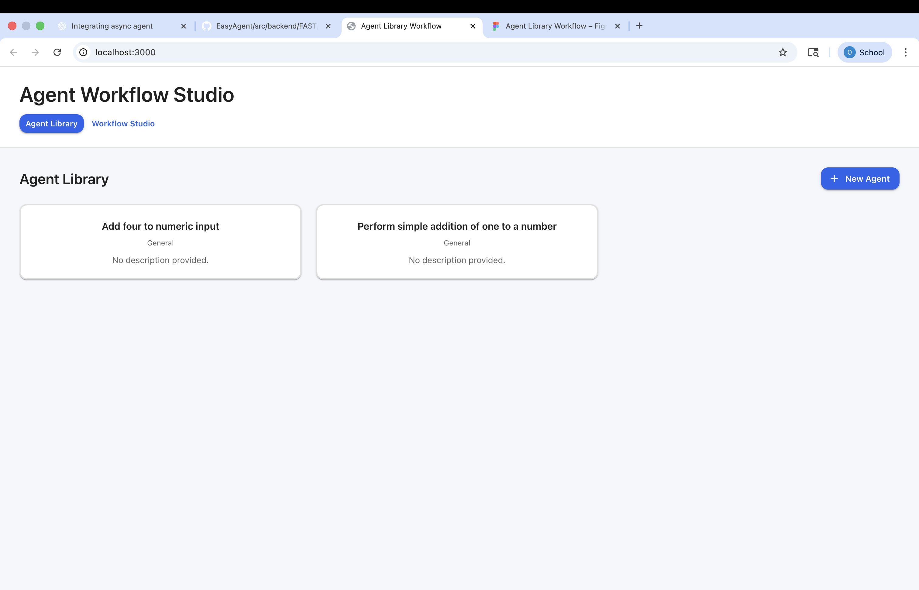The image size is (919, 590).
Task: Bookmark this page with the star icon
Action: tap(783, 52)
